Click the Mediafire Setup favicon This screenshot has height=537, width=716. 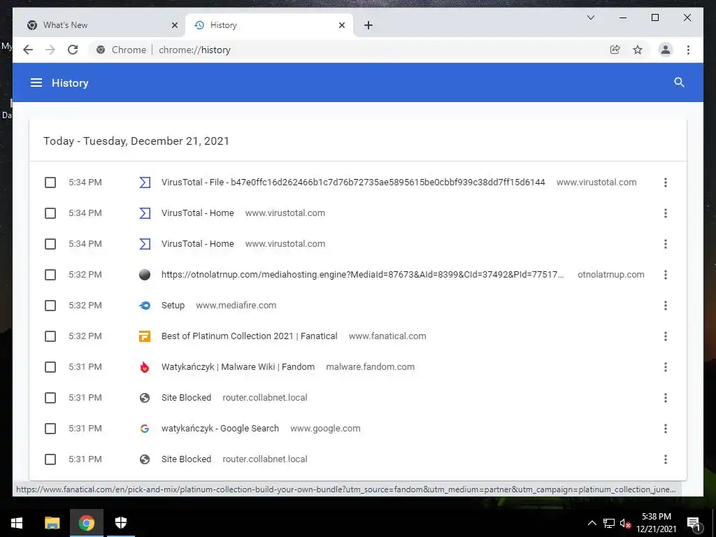pos(145,306)
